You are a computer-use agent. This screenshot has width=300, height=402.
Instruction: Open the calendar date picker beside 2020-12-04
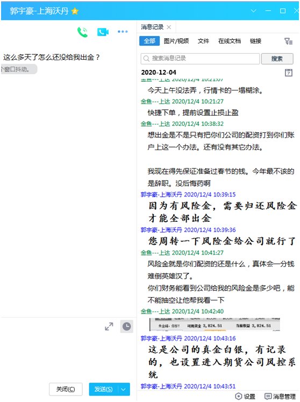pos(289,73)
